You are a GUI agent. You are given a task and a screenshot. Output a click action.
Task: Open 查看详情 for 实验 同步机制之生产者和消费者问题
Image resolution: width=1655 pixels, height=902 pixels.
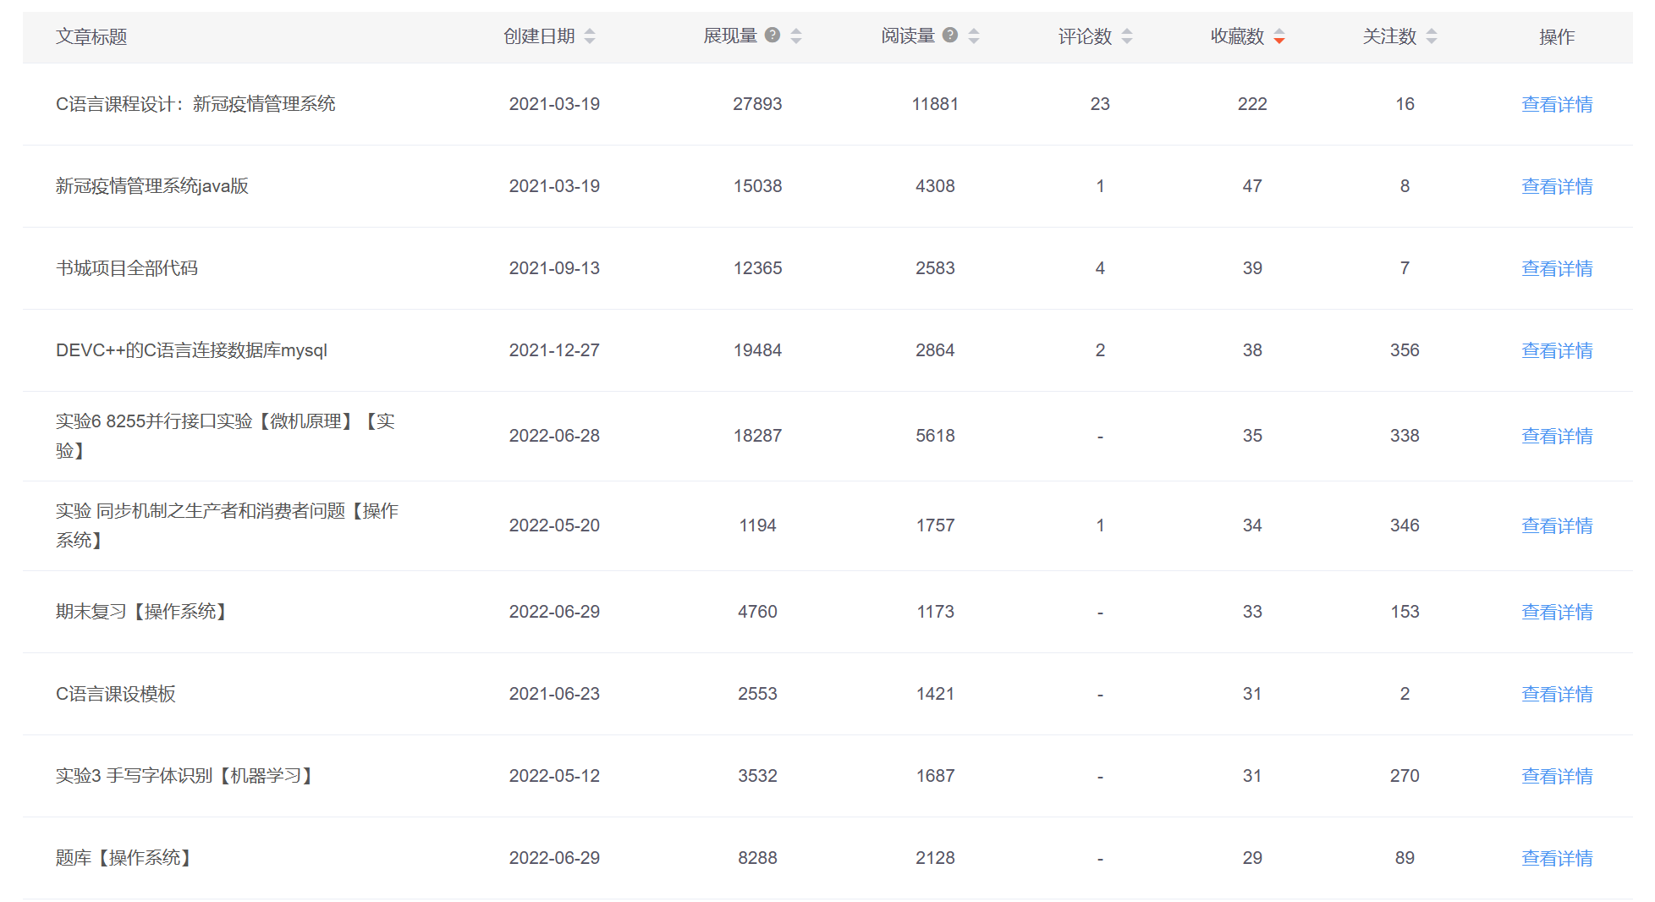[x=1557, y=525]
